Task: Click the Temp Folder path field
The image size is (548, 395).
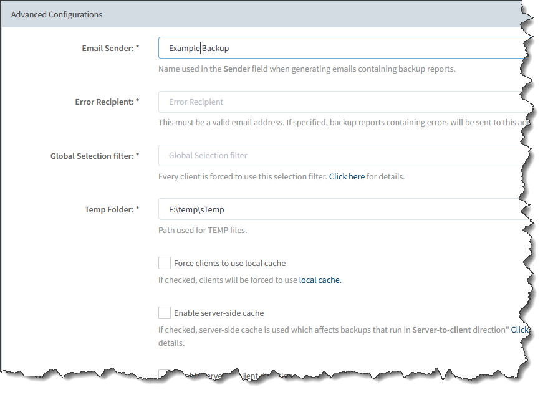Action: (x=344, y=209)
